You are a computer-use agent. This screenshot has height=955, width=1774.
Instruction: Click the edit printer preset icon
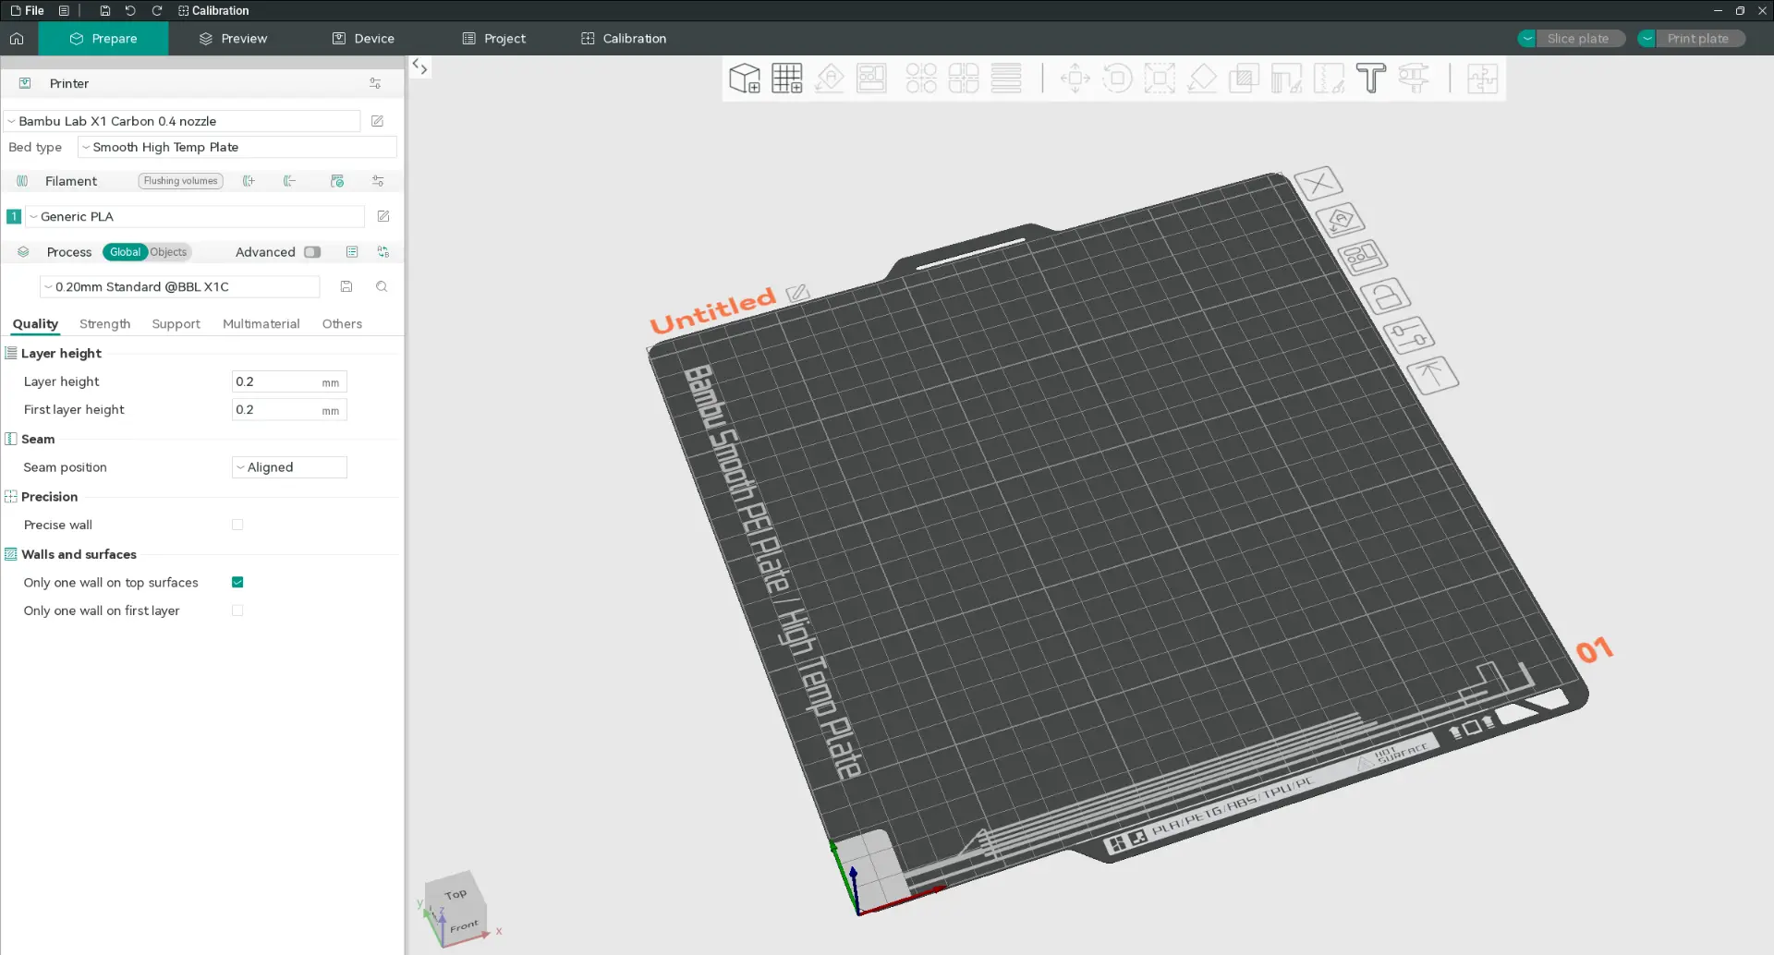coord(377,121)
